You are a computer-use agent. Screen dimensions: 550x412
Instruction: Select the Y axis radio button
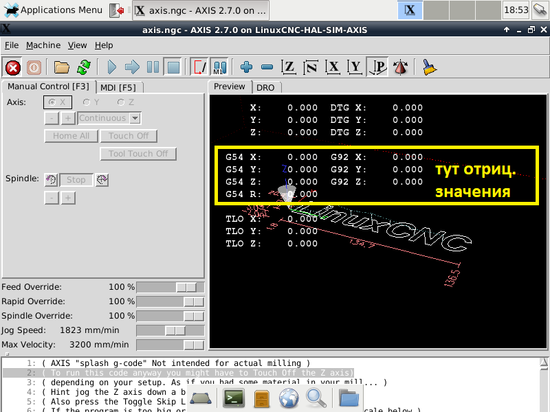91,102
